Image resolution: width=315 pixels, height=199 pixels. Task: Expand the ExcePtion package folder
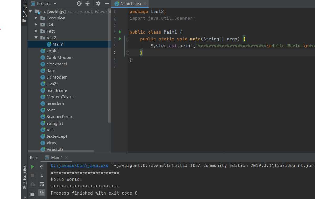click(36, 18)
